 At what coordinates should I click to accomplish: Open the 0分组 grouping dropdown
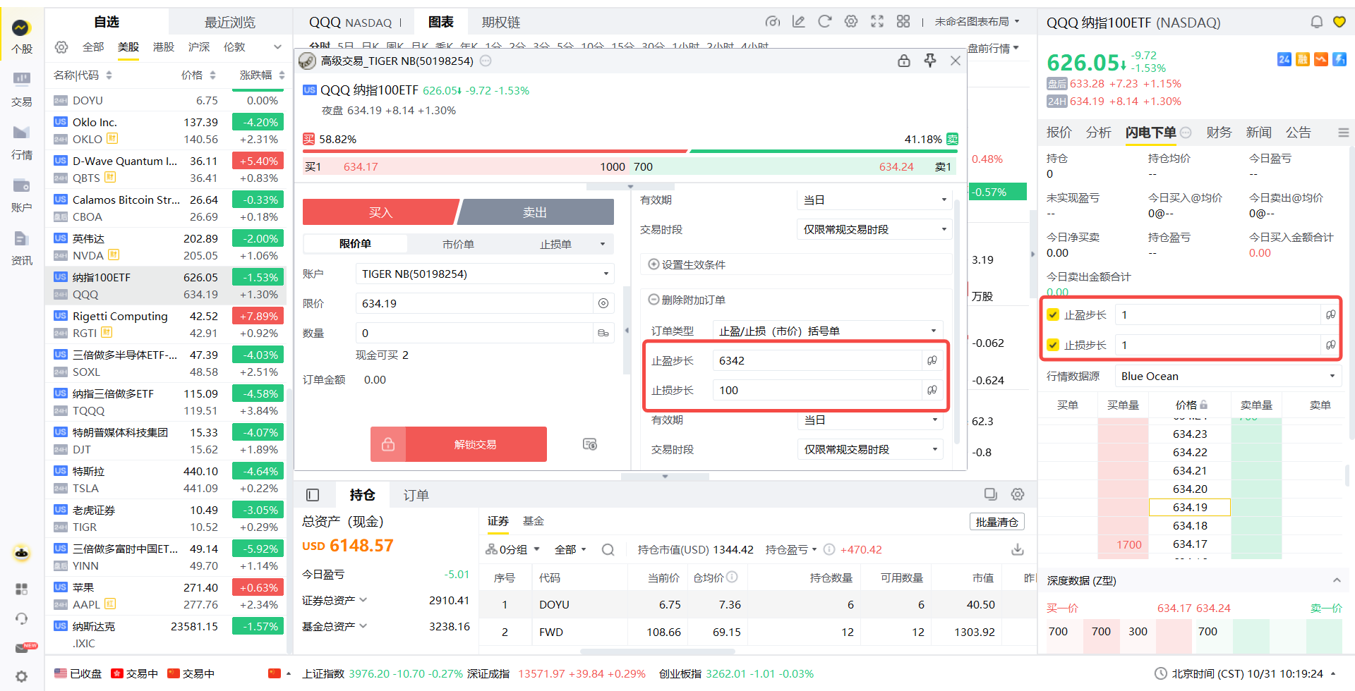[512, 549]
